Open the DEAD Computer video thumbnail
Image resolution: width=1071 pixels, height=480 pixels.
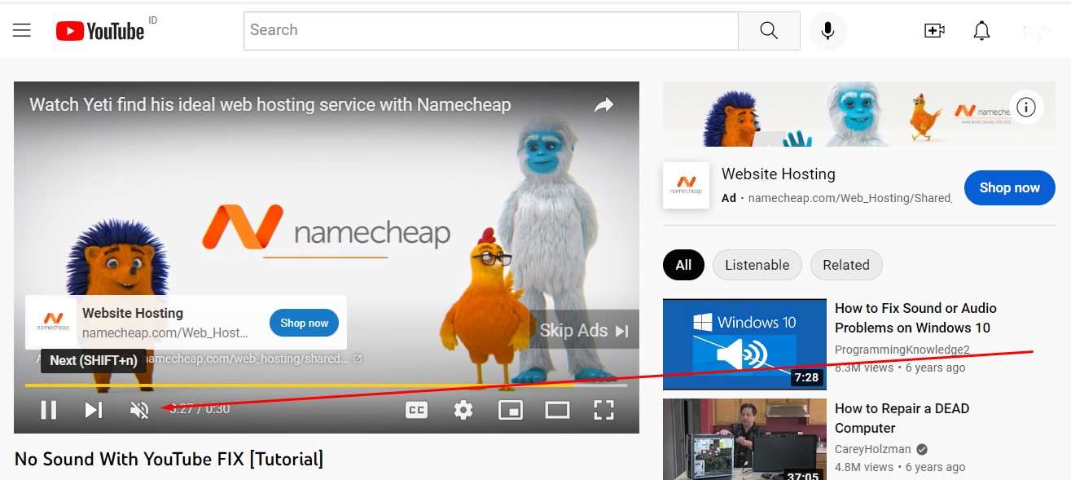click(744, 439)
